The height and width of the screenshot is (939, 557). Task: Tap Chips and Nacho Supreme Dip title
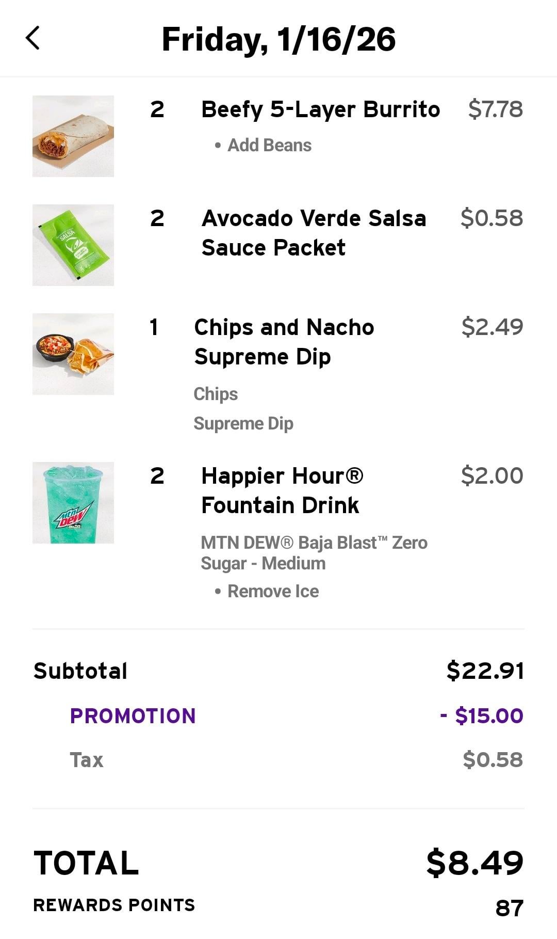284,342
